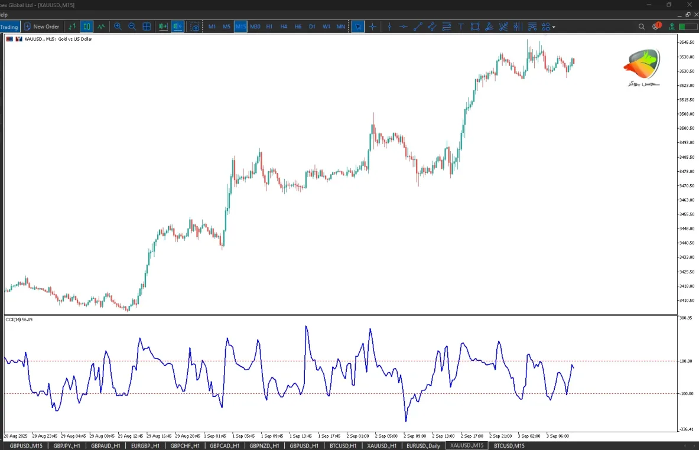Select the Fibonacci retracement tool
Viewport: 699px width, 450px height.
(x=532, y=27)
